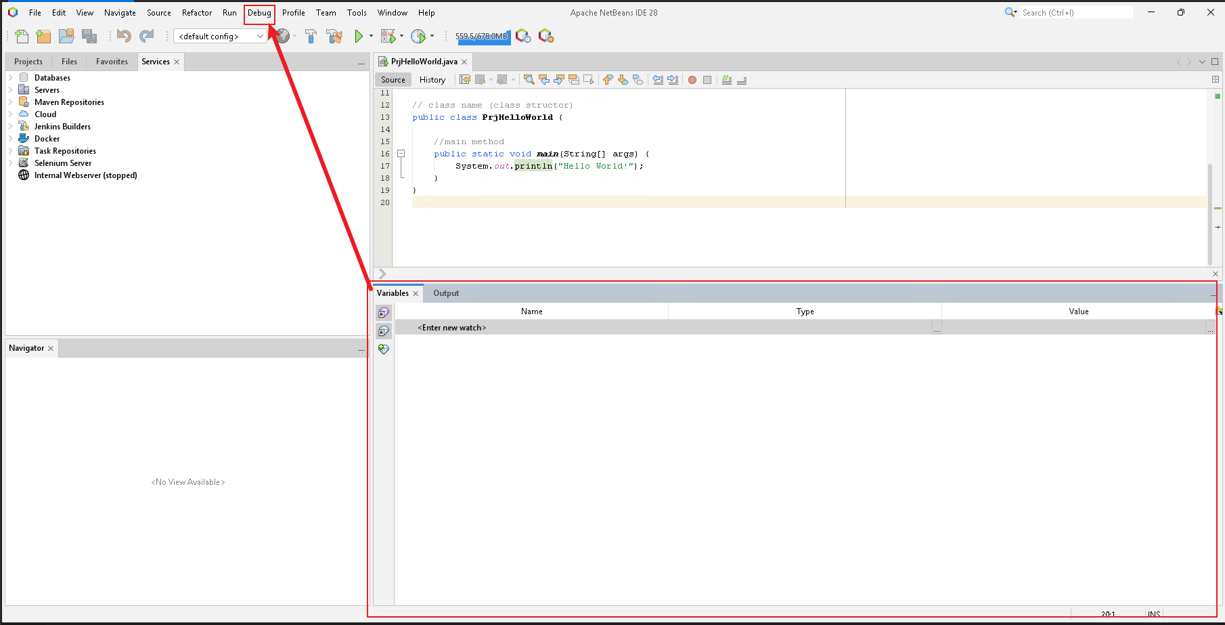Switch editor to History view
The width and height of the screenshot is (1225, 625).
[432, 80]
